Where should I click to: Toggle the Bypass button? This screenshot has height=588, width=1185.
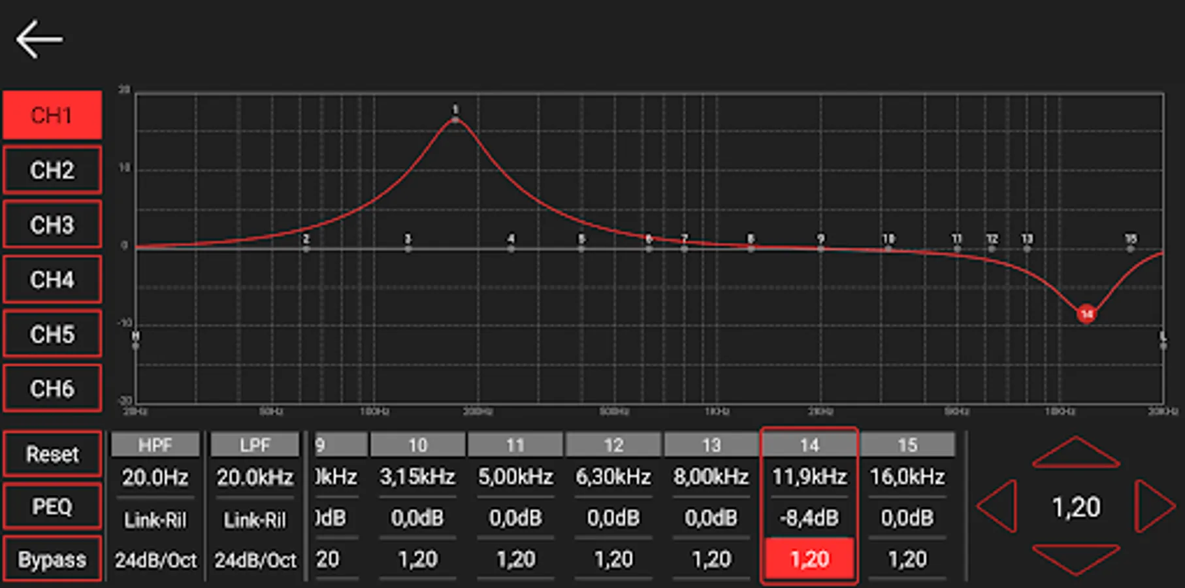[x=52, y=559]
